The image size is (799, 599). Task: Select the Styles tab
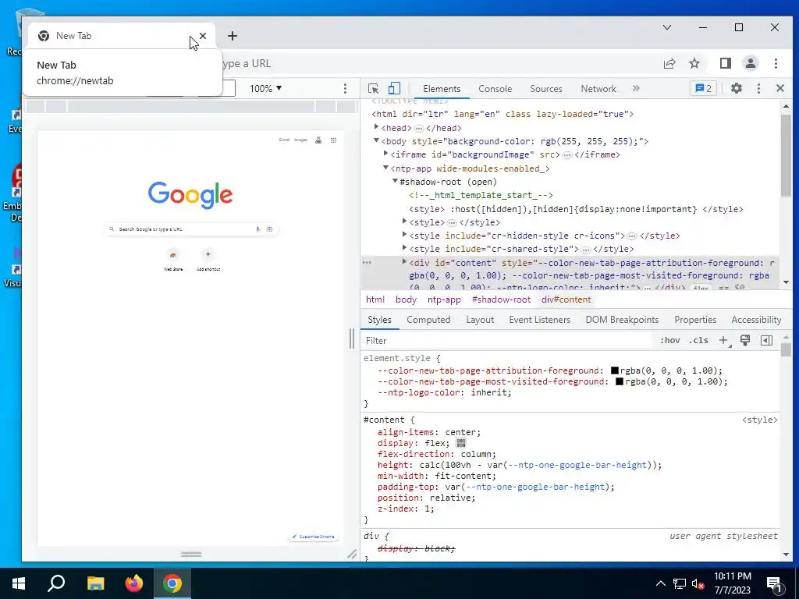pyautogui.click(x=379, y=319)
